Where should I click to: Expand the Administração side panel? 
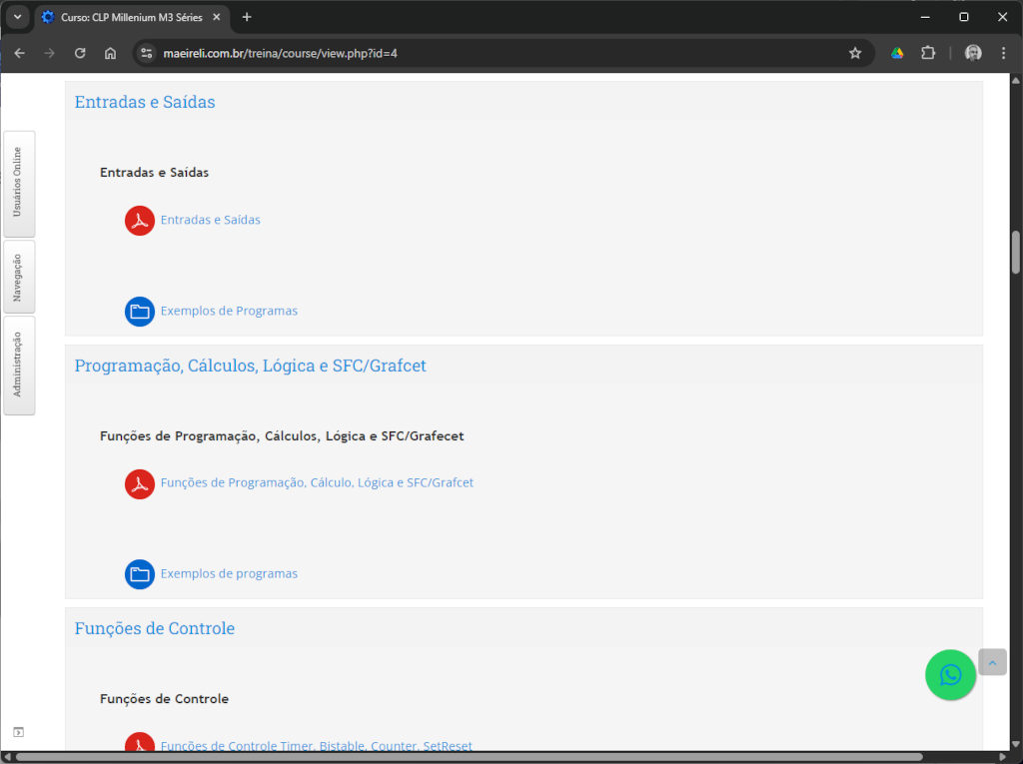coord(19,366)
